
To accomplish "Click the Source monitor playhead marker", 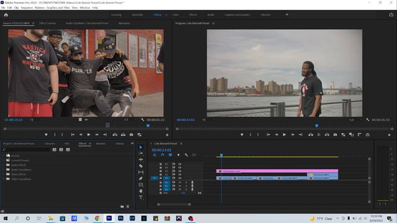I will [x=148, y=126].
